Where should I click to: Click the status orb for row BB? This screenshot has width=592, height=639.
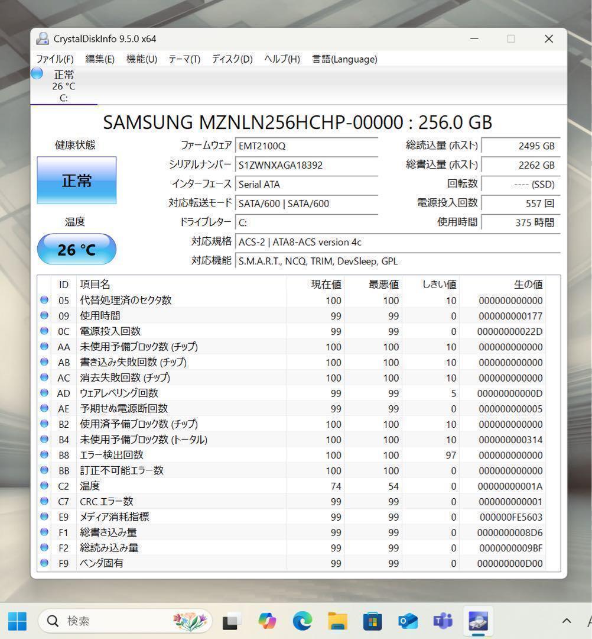(x=44, y=470)
